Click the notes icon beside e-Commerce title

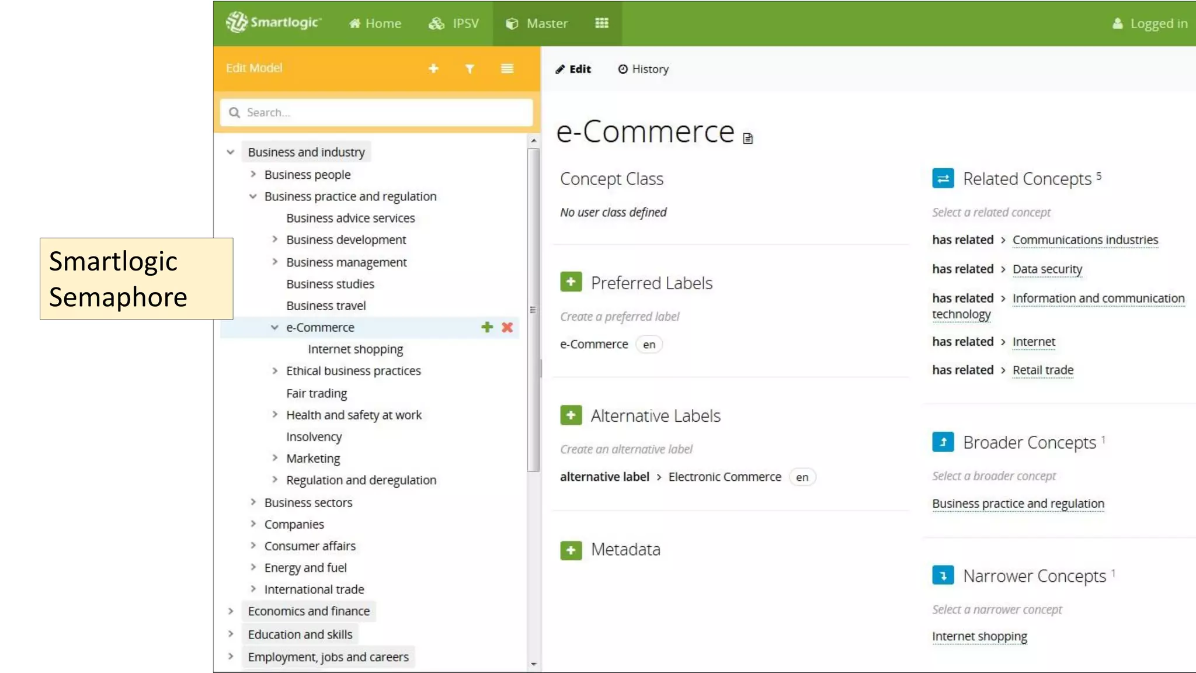tap(748, 138)
